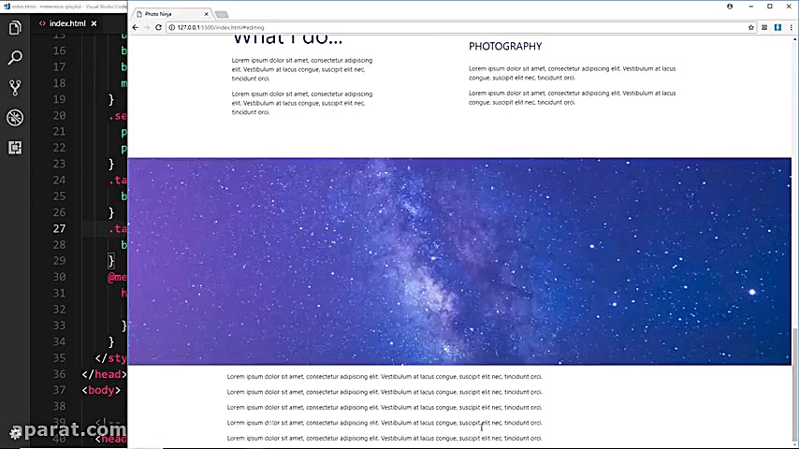Click last Lorem ipsum line at page bottom
Image resolution: width=799 pixels, height=449 pixels.
385,438
